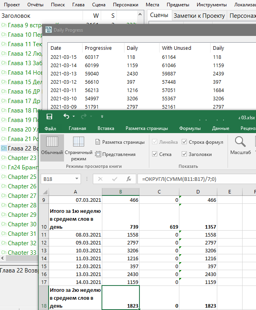Switch to the Сцены tab
Image resolution: width=256 pixels, height=310 pixels.
[x=159, y=15]
